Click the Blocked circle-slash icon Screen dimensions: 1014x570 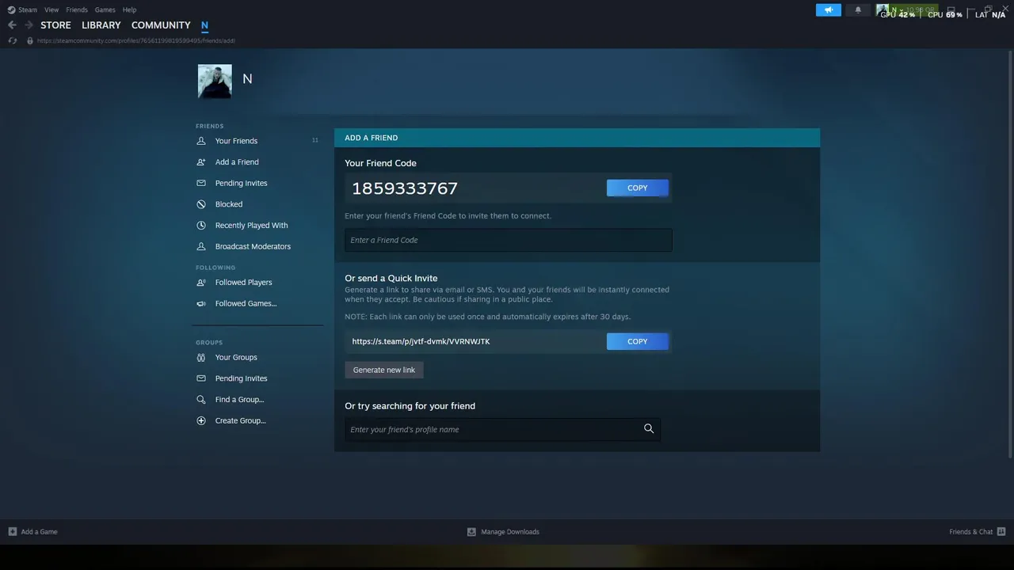[x=201, y=204]
